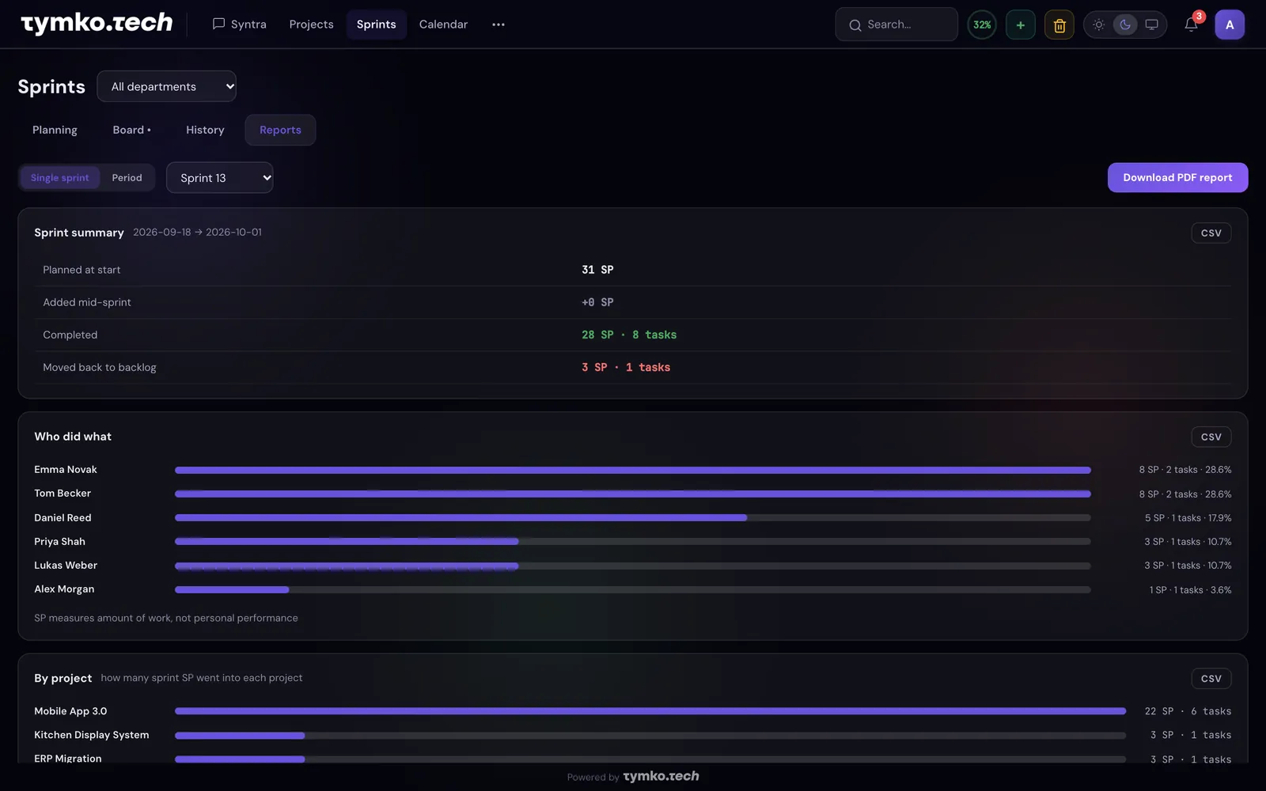Select Single sprint mode
Image resolution: width=1266 pixels, height=791 pixels.
[x=60, y=178]
